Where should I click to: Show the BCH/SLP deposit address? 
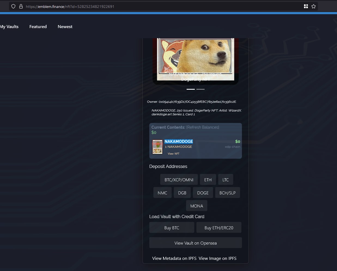(227, 193)
